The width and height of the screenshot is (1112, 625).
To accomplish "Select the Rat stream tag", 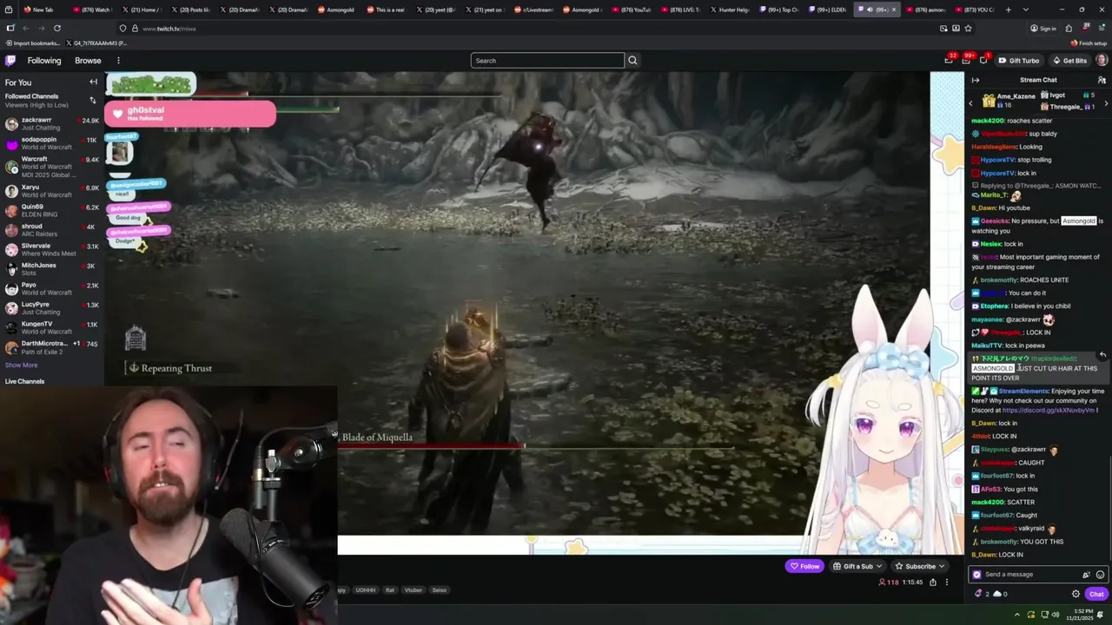I will [x=390, y=590].
